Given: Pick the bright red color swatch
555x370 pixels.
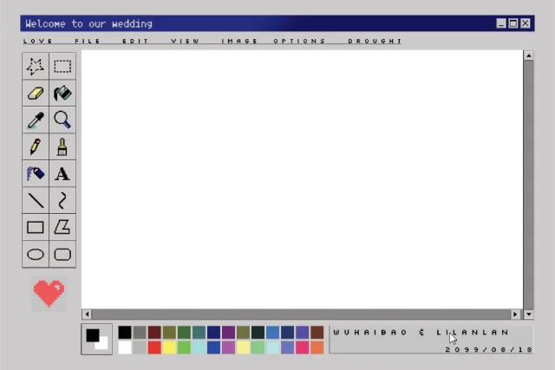Looking at the screenshot, I should tap(154, 347).
